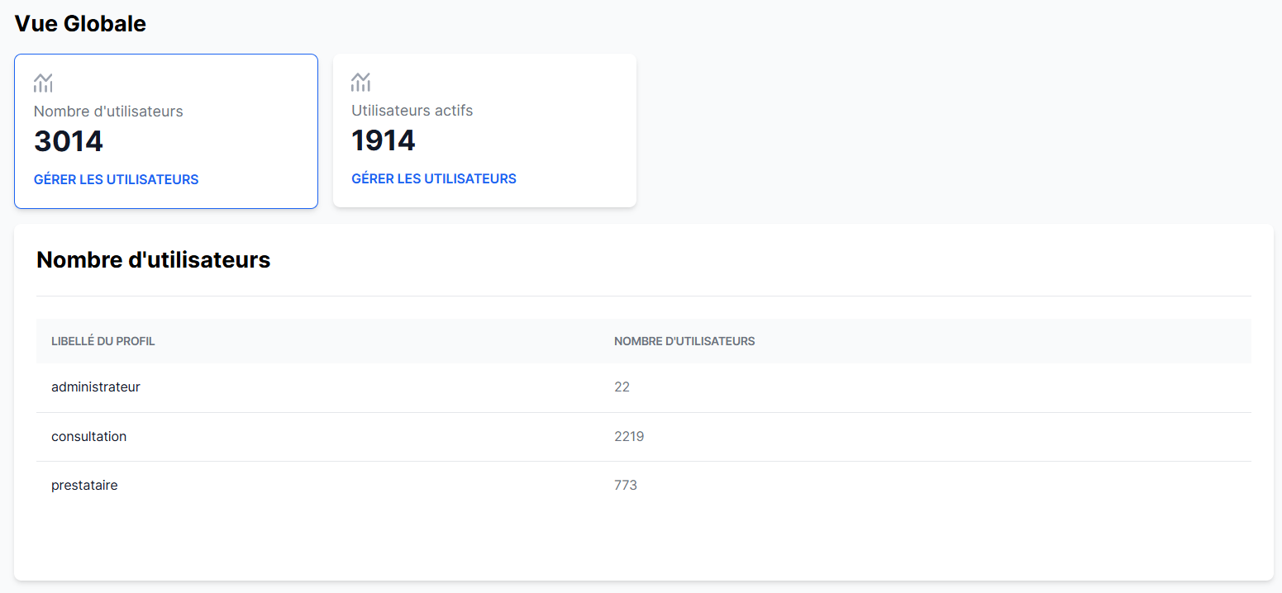Click the prestataire count of 773
Viewport: 1282px width, 593px height.
626,486
